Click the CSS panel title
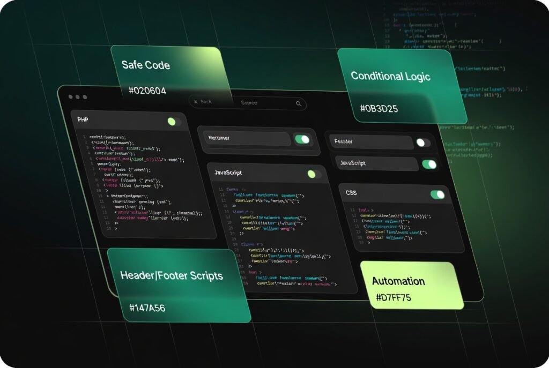The height and width of the screenshot is (368, 549). [x=351, y=193]
